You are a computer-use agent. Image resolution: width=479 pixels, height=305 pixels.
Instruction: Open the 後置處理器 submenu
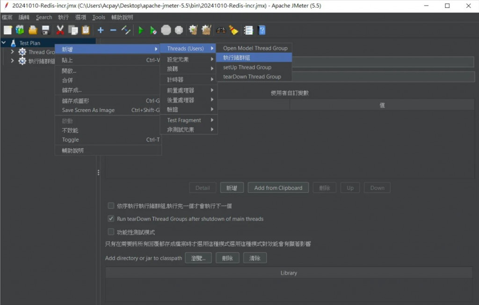coord(189,100)
